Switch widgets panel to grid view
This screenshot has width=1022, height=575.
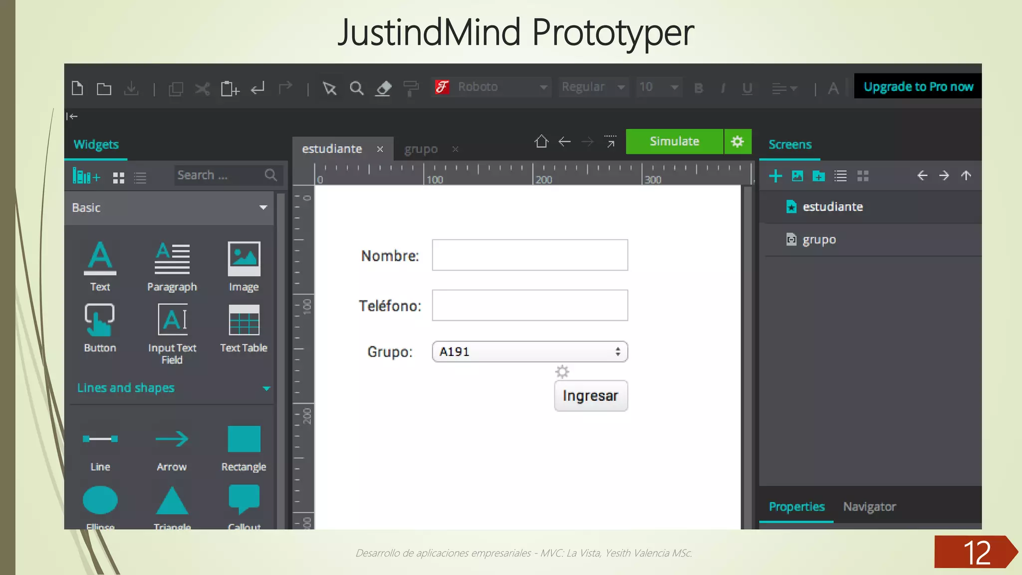(x=118, y=177)
